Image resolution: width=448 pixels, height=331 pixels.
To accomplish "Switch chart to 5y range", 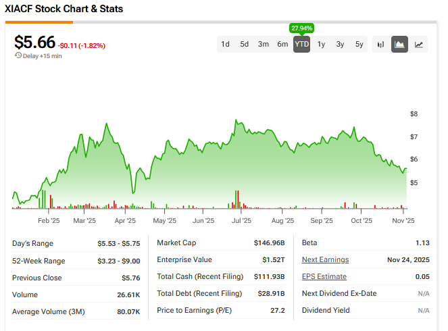I will coord(359,45).
